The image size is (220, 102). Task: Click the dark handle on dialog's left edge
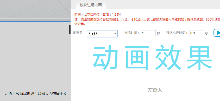[70, 29]
